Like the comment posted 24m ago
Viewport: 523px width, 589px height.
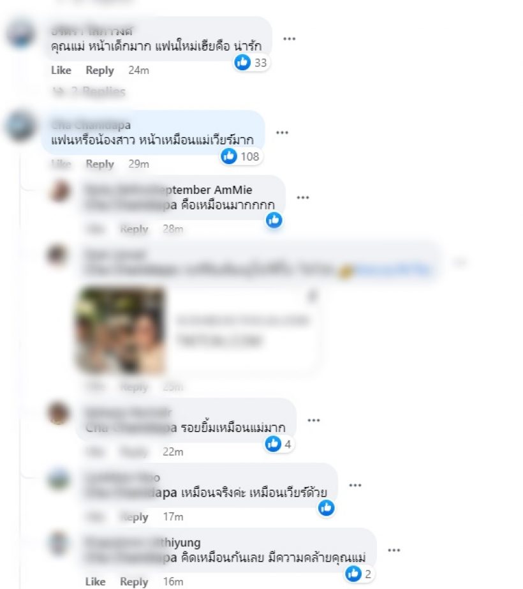tap(61, 70)
